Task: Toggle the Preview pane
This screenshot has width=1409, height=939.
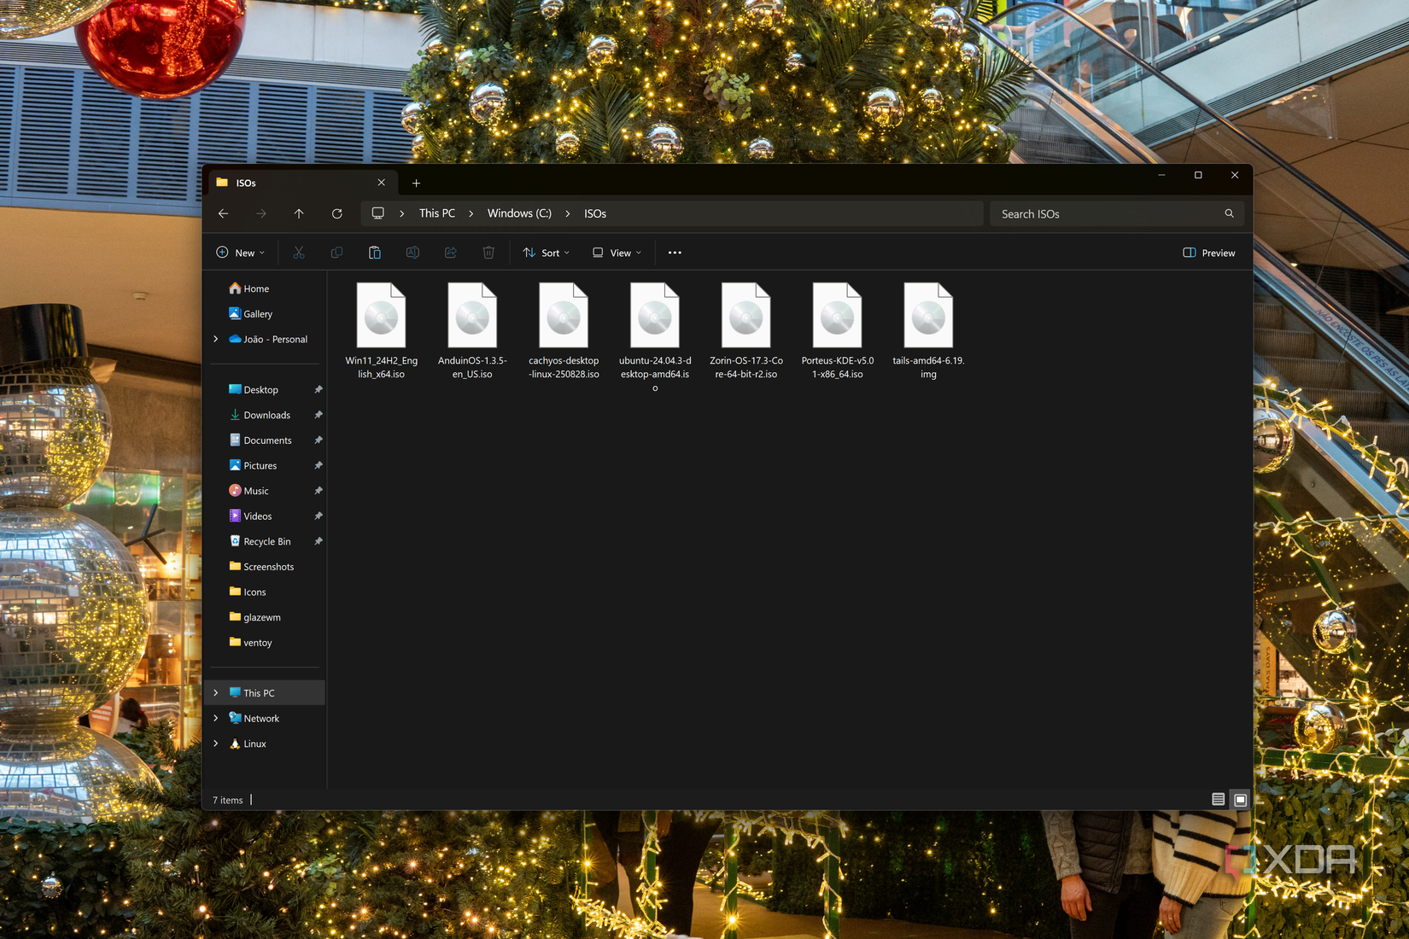Action: tap(1208, 253)
